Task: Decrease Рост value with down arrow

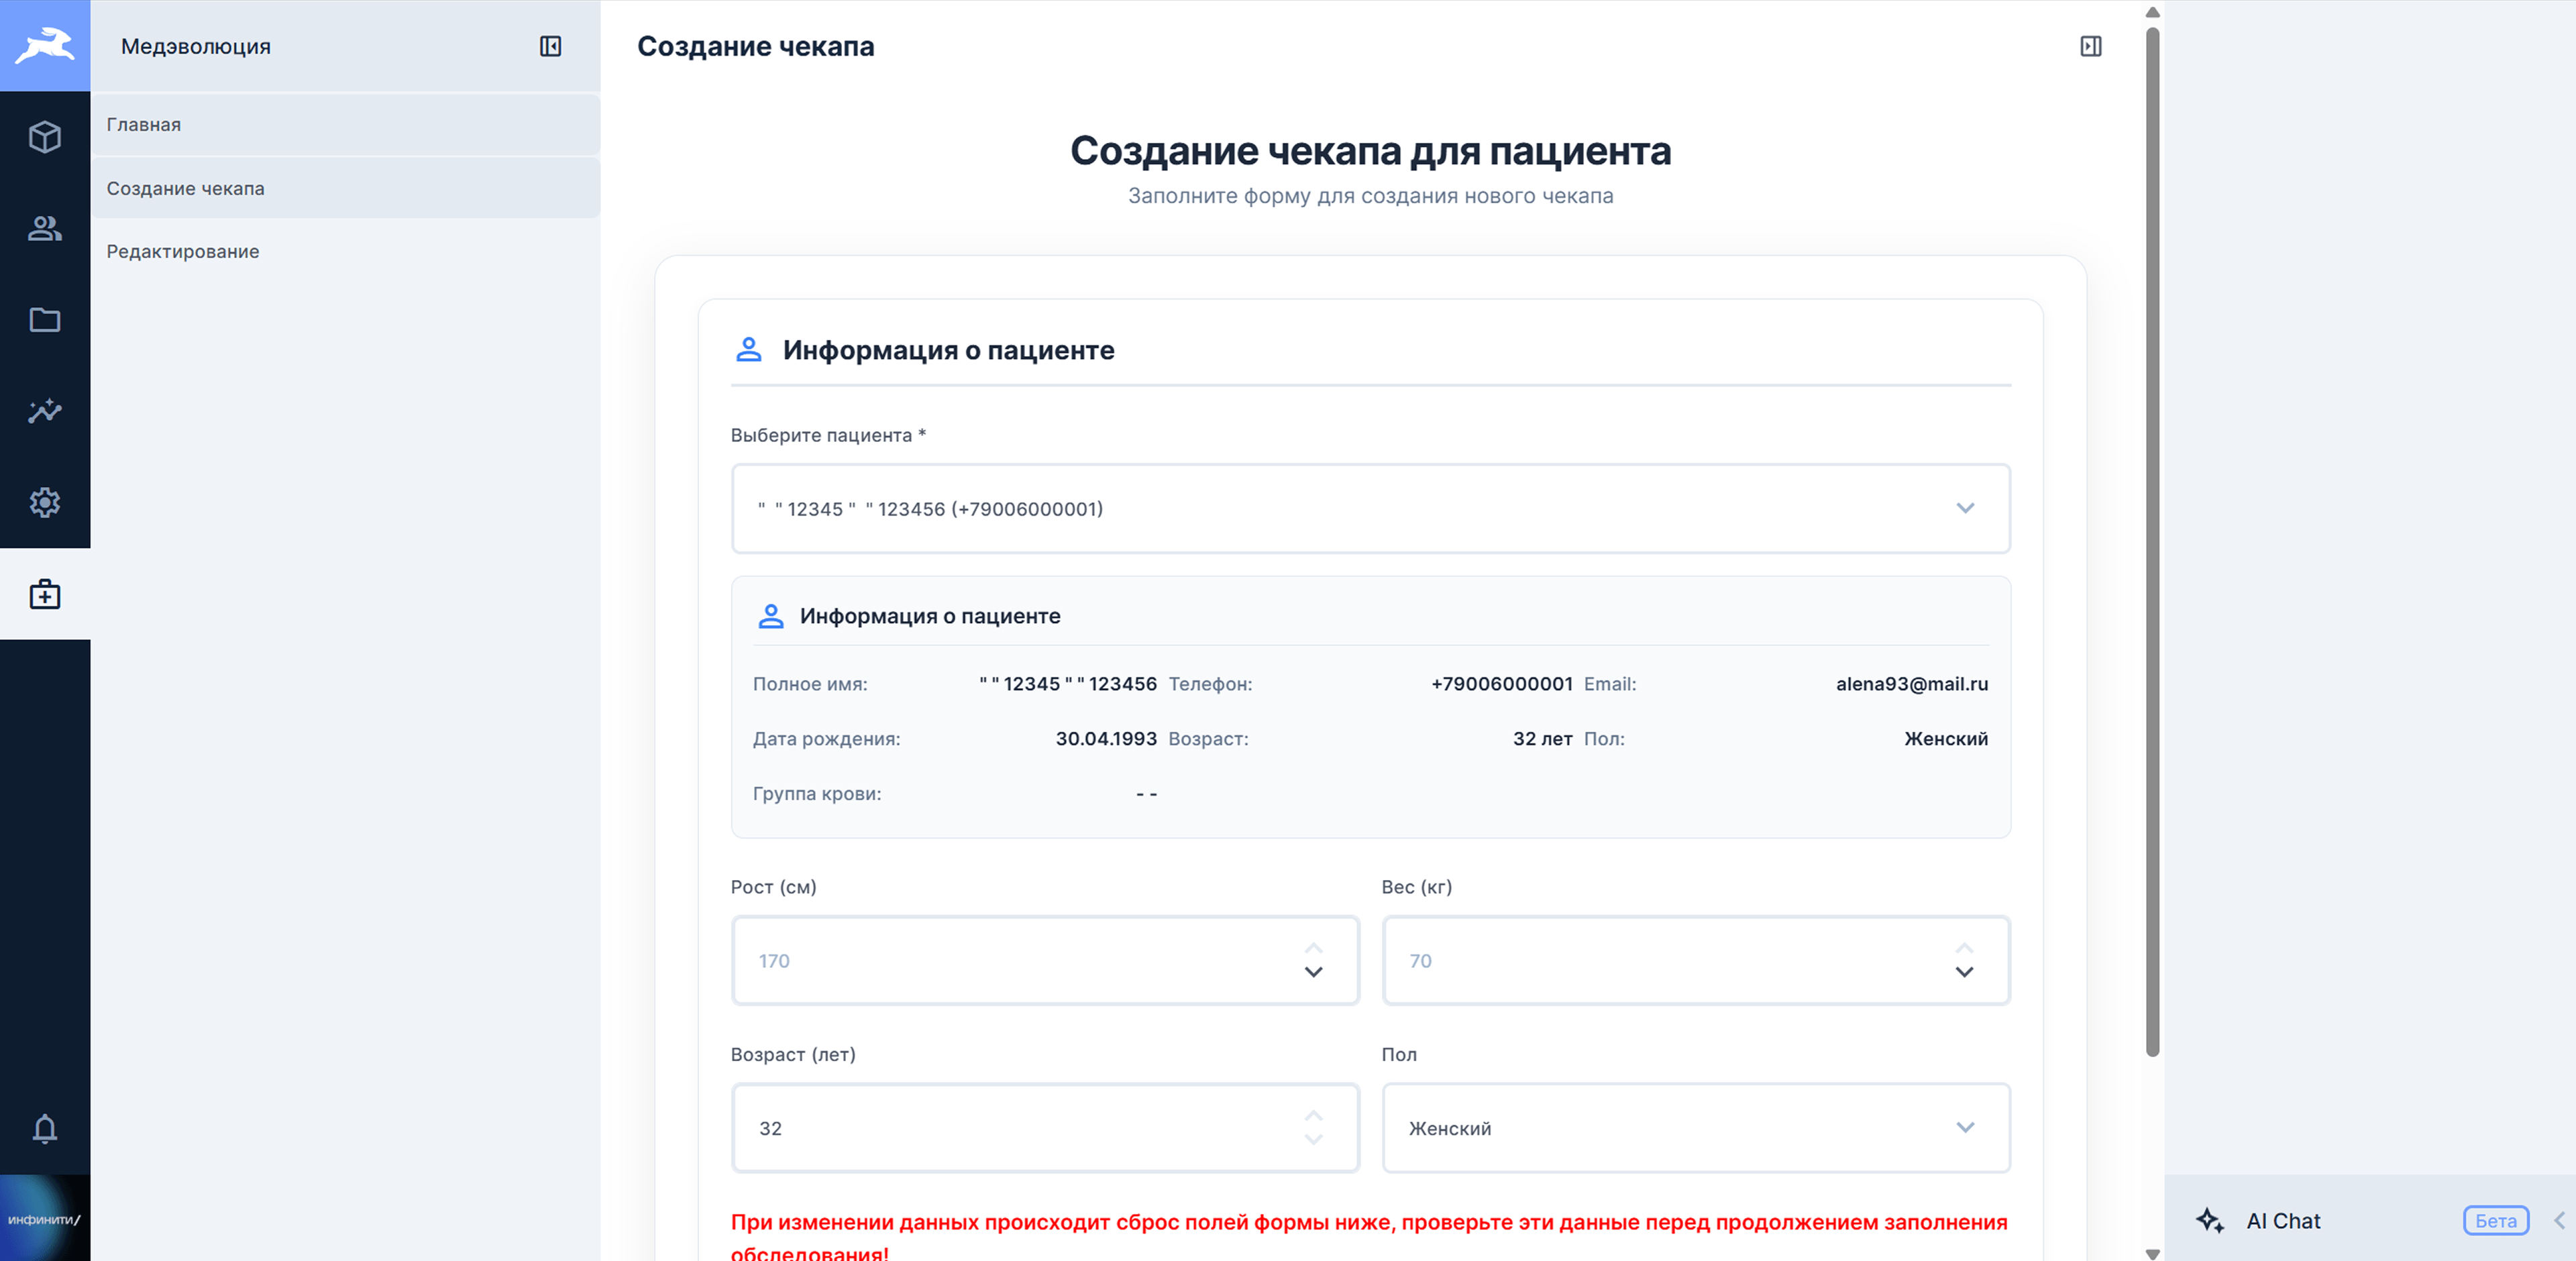Action: point(1313,972)
